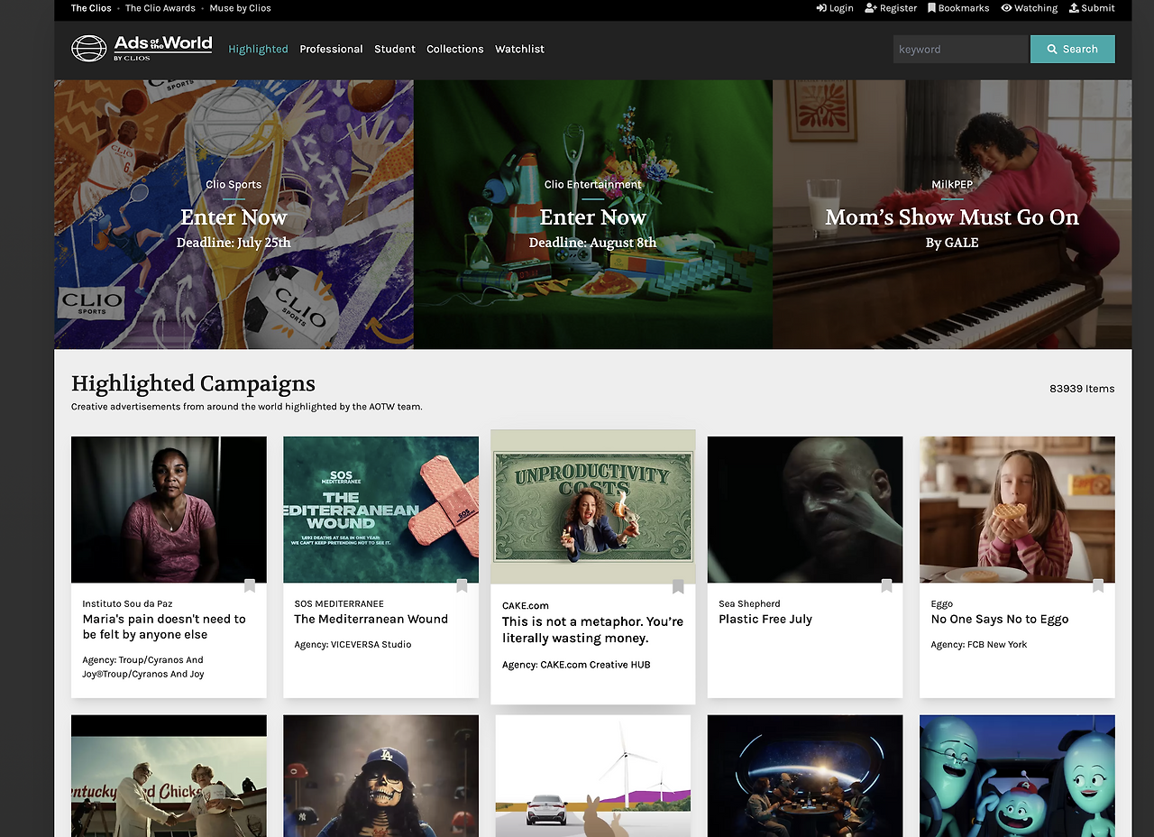The width and height of the screenshot is (1154, 837).
Task: Open the Watching link
Action: tap(1030, 8)
